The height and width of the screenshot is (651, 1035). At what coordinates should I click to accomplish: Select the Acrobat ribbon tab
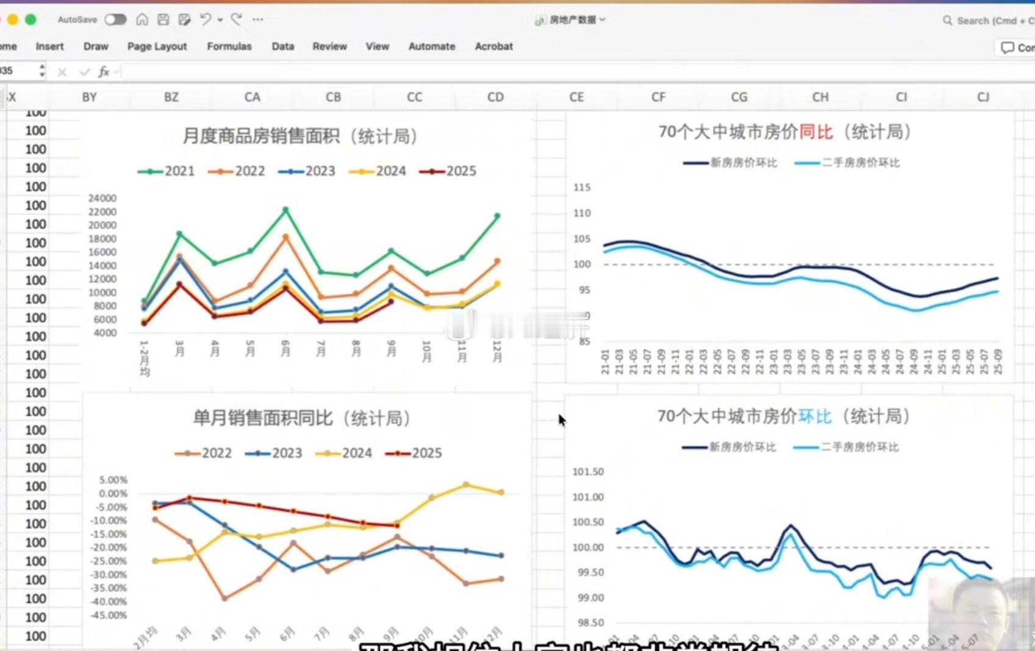494,46
